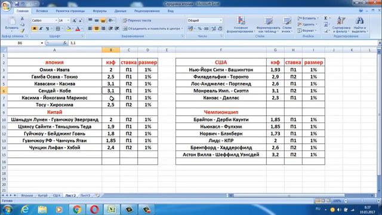Click the Borders icon
Image resolution: width=382 pixels, height=215 pixels.
coord(58,29)
